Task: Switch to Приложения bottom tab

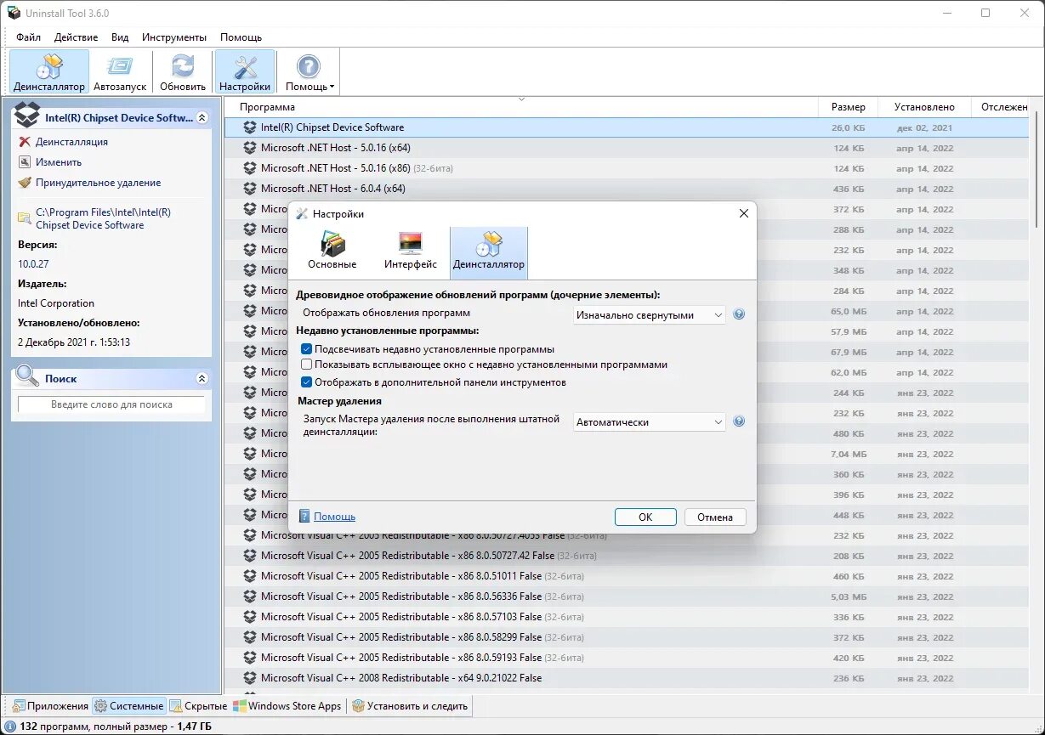Action: point(50,706)
